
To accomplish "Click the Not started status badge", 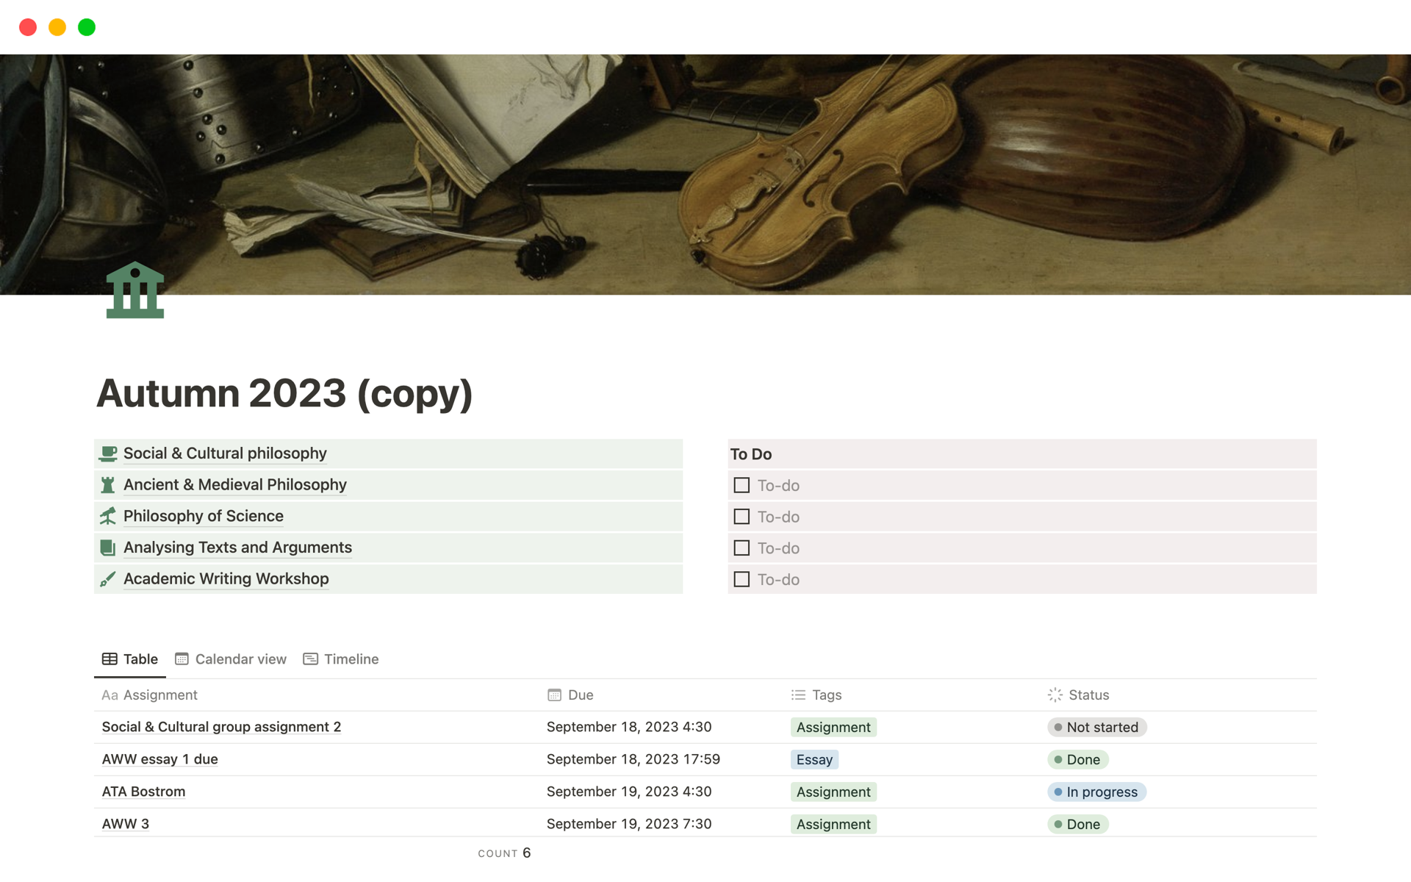I will pos(1096,726).
